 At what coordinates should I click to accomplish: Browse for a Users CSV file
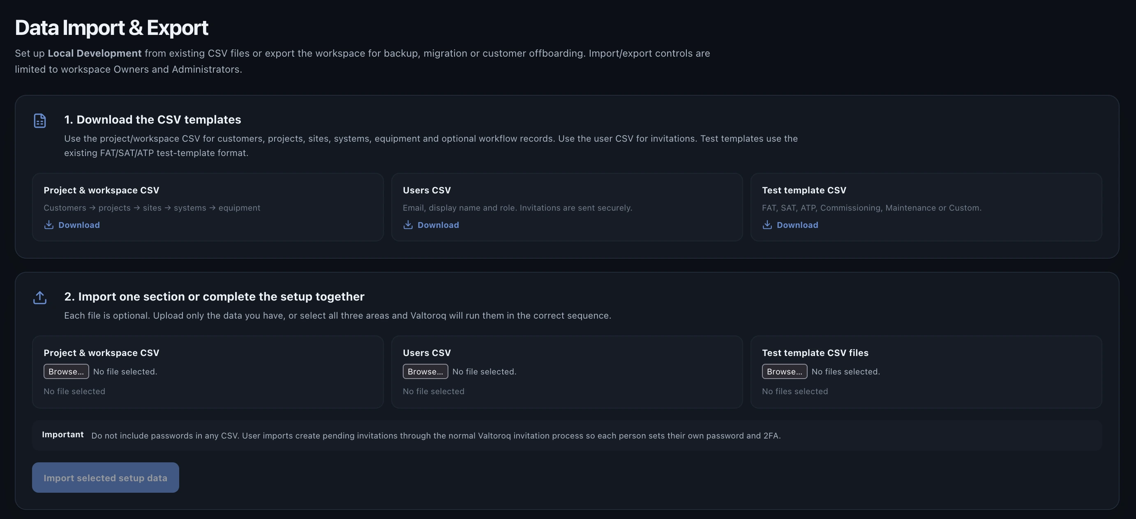pos(425,372)
